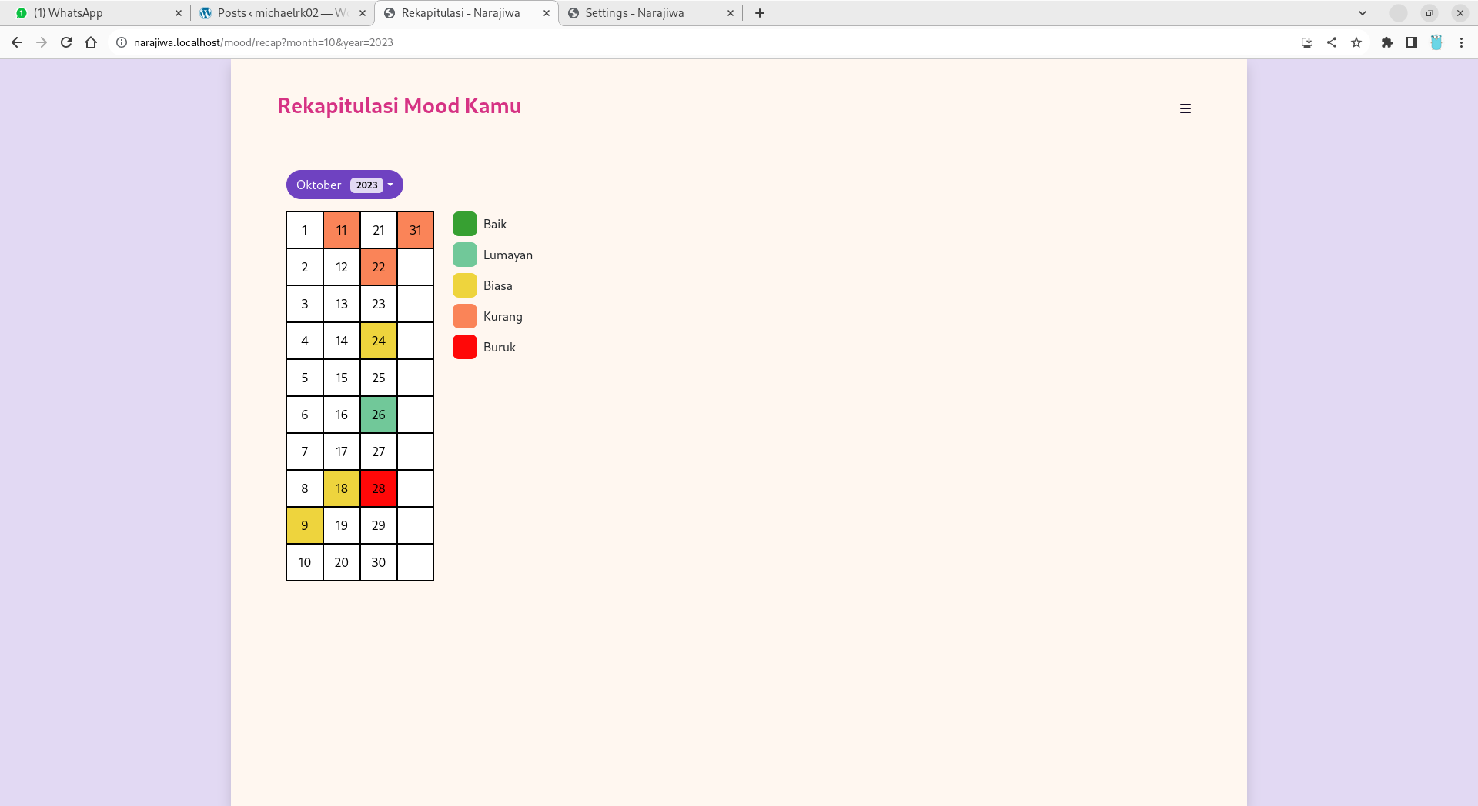The image size is (1478, 806).
Task: Expand the tab search chevron
Action: (1362, 13)
